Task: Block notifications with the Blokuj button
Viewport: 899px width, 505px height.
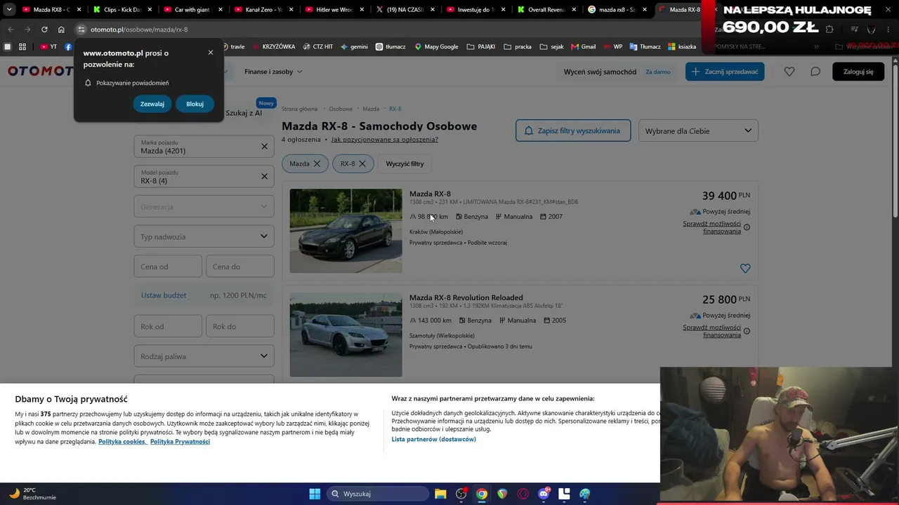Action: [195, 104]
